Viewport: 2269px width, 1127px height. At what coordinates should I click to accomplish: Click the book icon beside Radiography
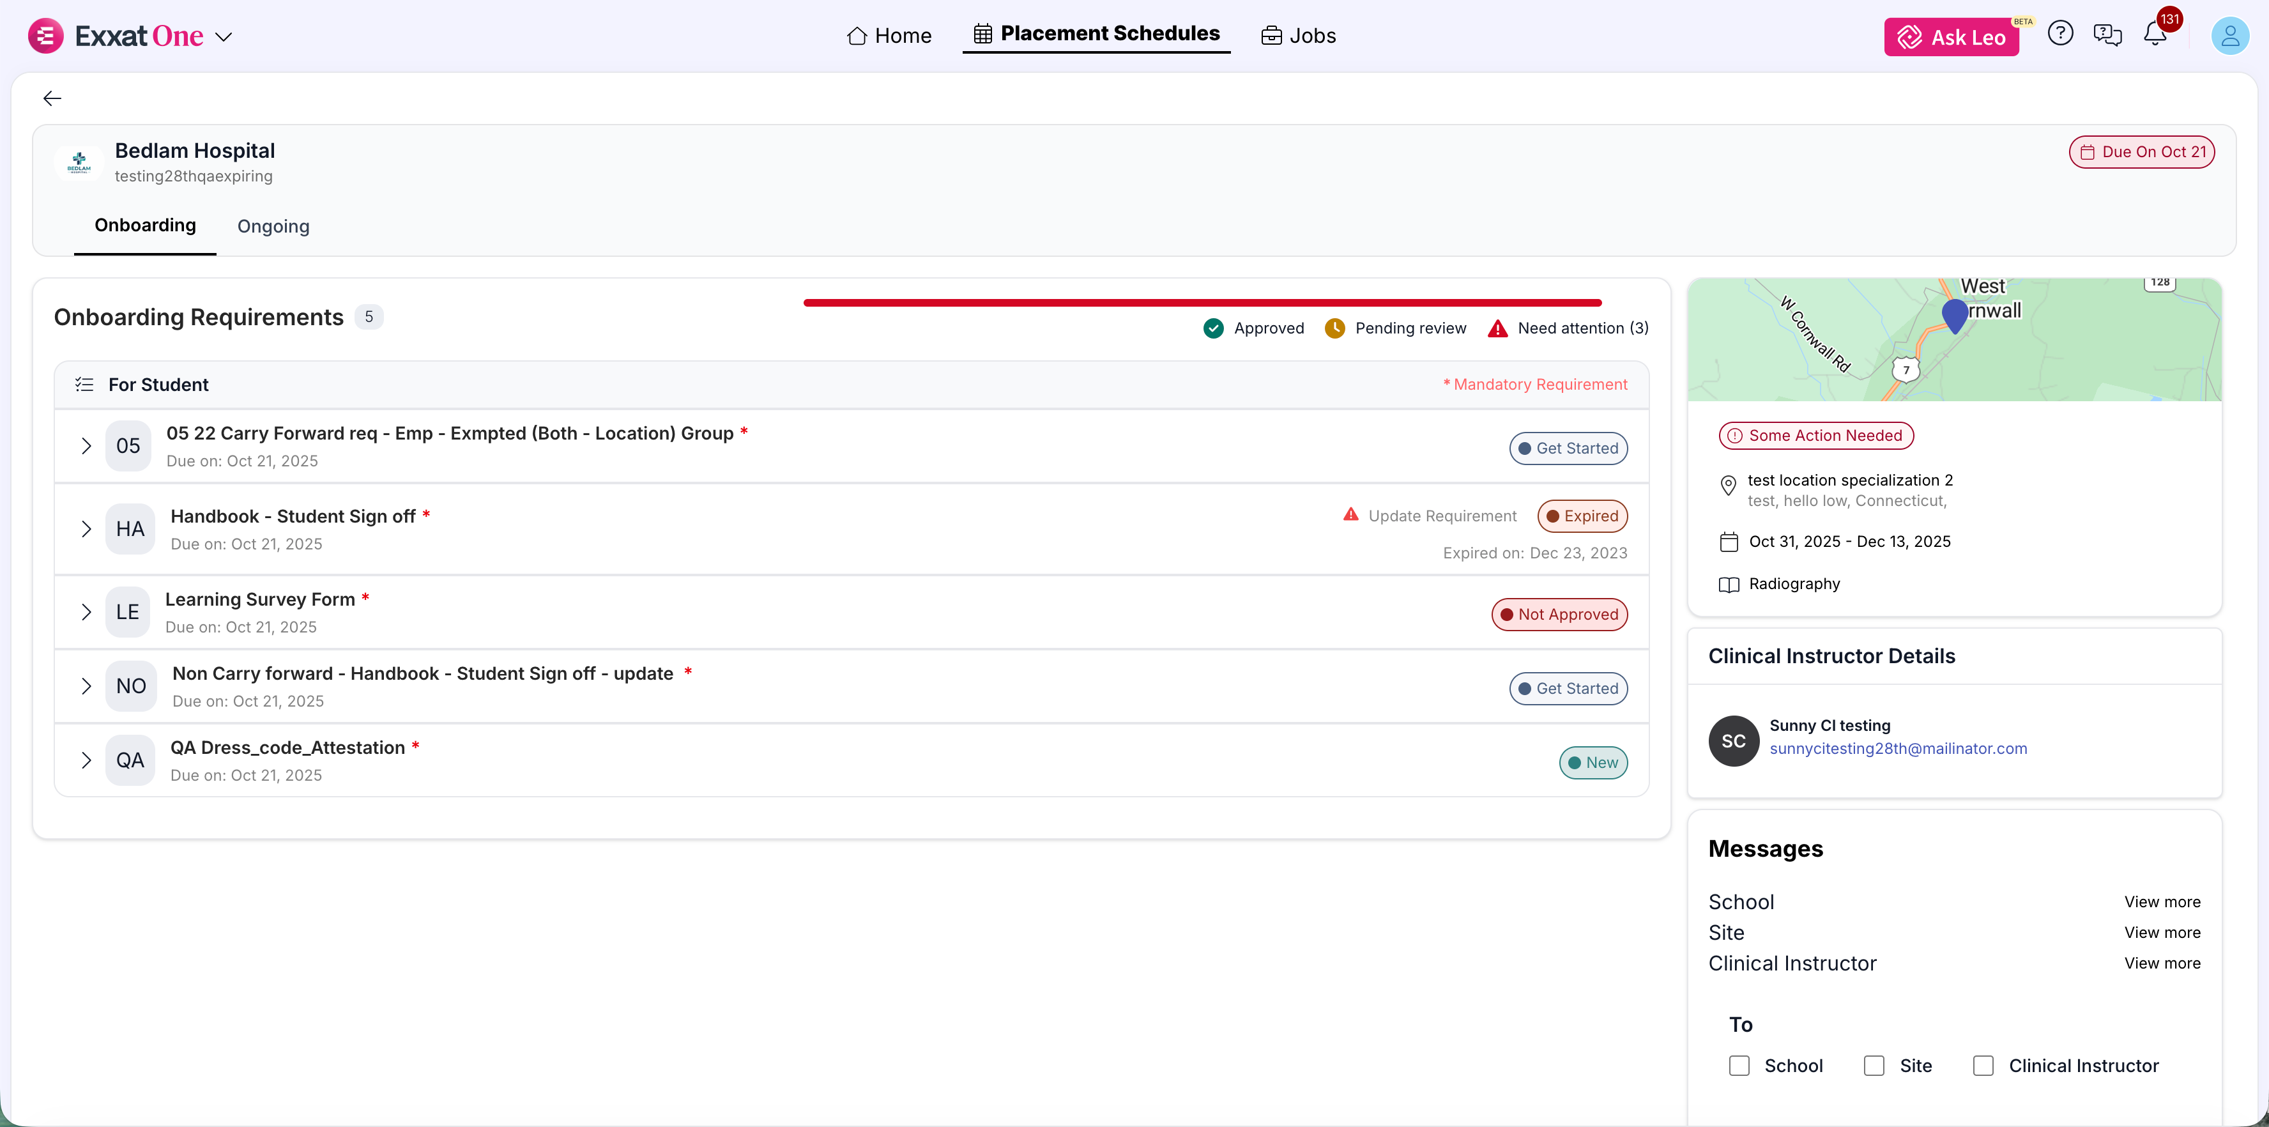[x=1728, y=584]
